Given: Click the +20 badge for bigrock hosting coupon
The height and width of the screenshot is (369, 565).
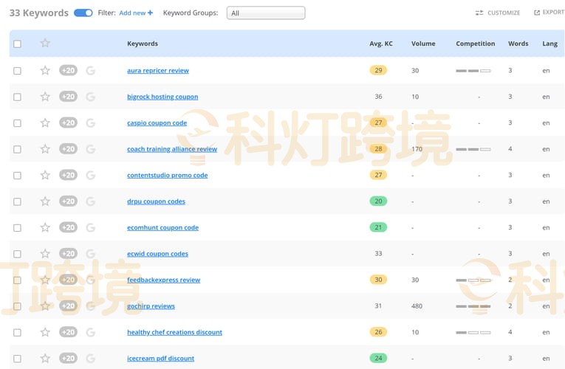Looking at the screenshot, I should [x=68, y=97].
